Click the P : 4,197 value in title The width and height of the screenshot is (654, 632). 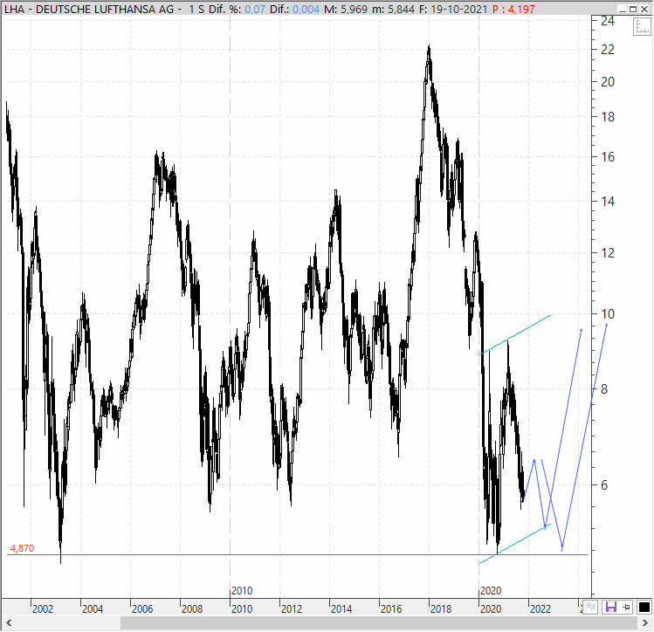(513, 9)
